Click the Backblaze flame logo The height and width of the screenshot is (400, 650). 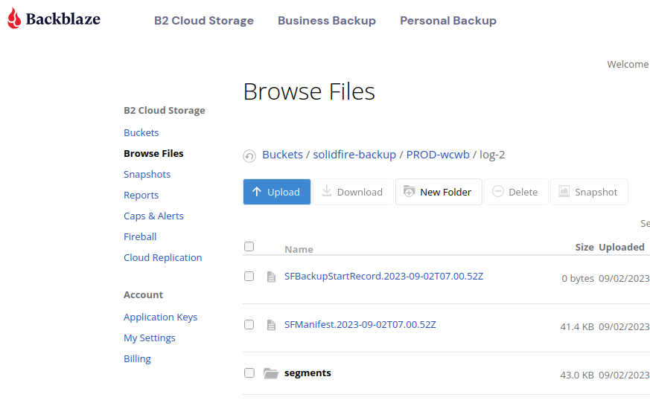[14, 19]
